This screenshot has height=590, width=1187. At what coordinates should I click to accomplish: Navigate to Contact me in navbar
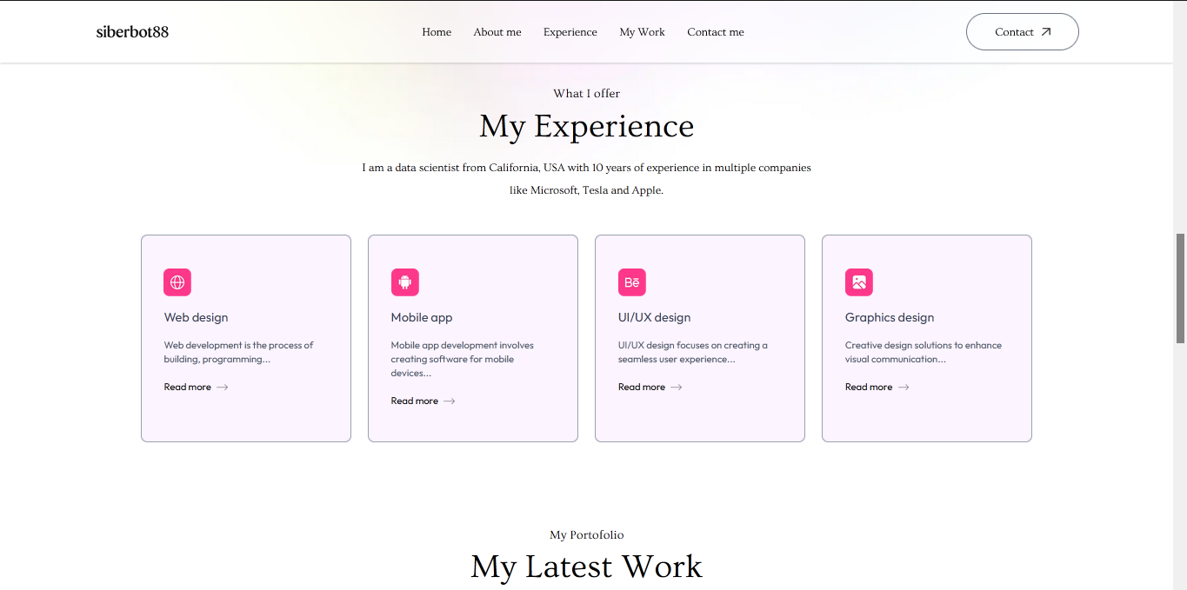(716, 32)
